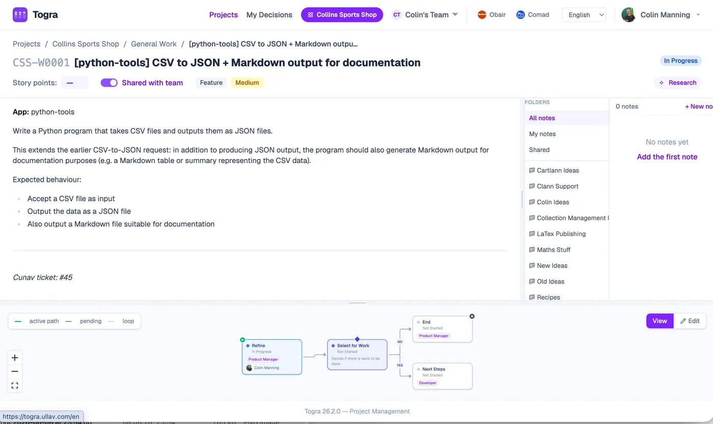Image resolution: width=713 pixels, height=424 pixels.
Task: Click the New note link
Action: click(x=699, y=107)
